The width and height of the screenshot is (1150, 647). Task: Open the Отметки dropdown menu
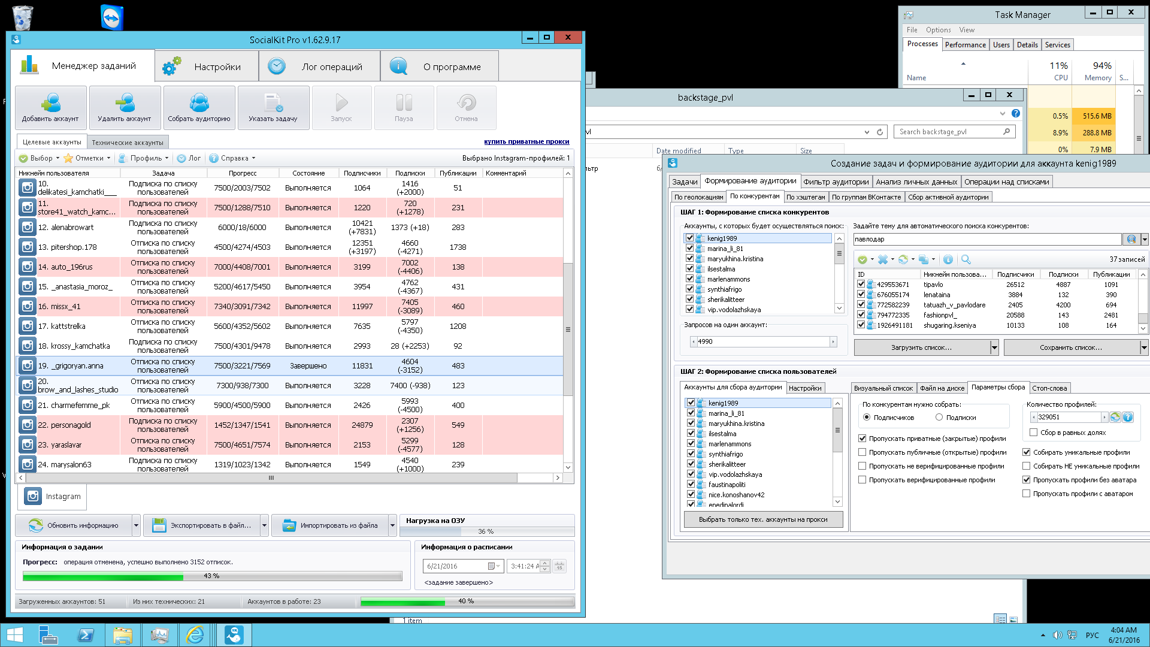pyautogui.click(x=87, y=158)
